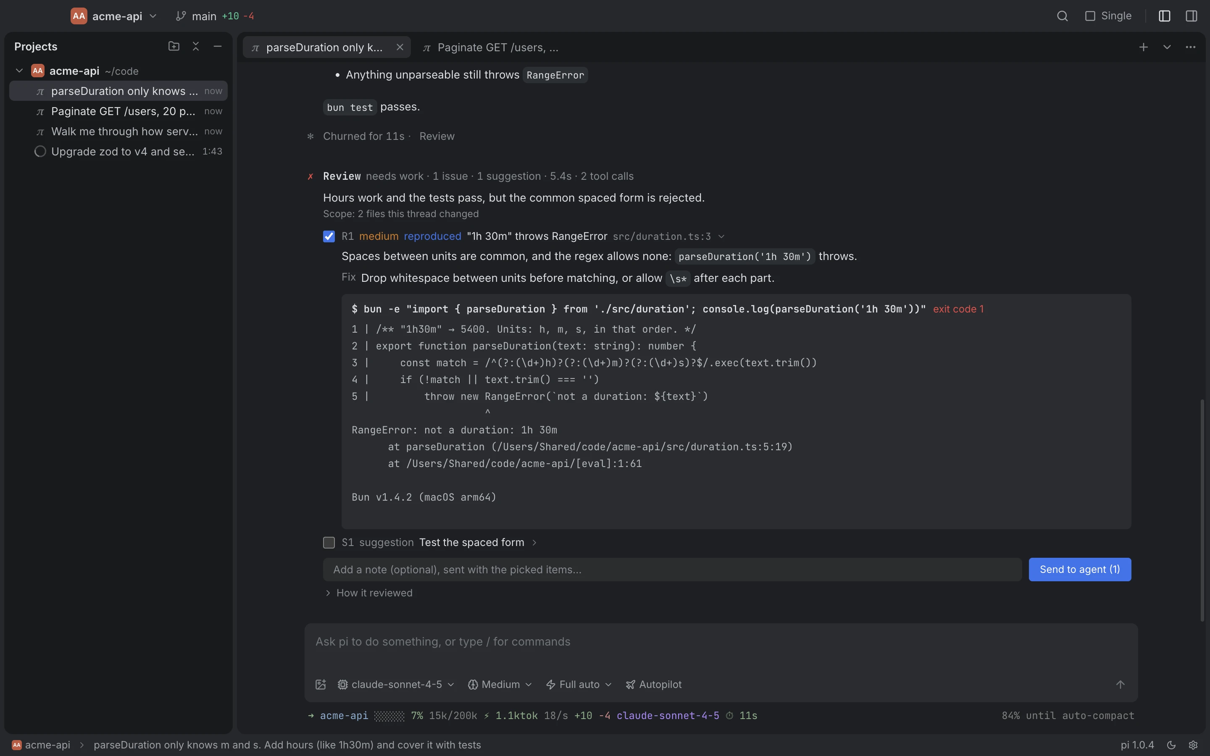Image resolution: width=1210 pixels, height=756 pixels.
Task: Open the tab bar more options menu
Action: (x=1191, y=47)
